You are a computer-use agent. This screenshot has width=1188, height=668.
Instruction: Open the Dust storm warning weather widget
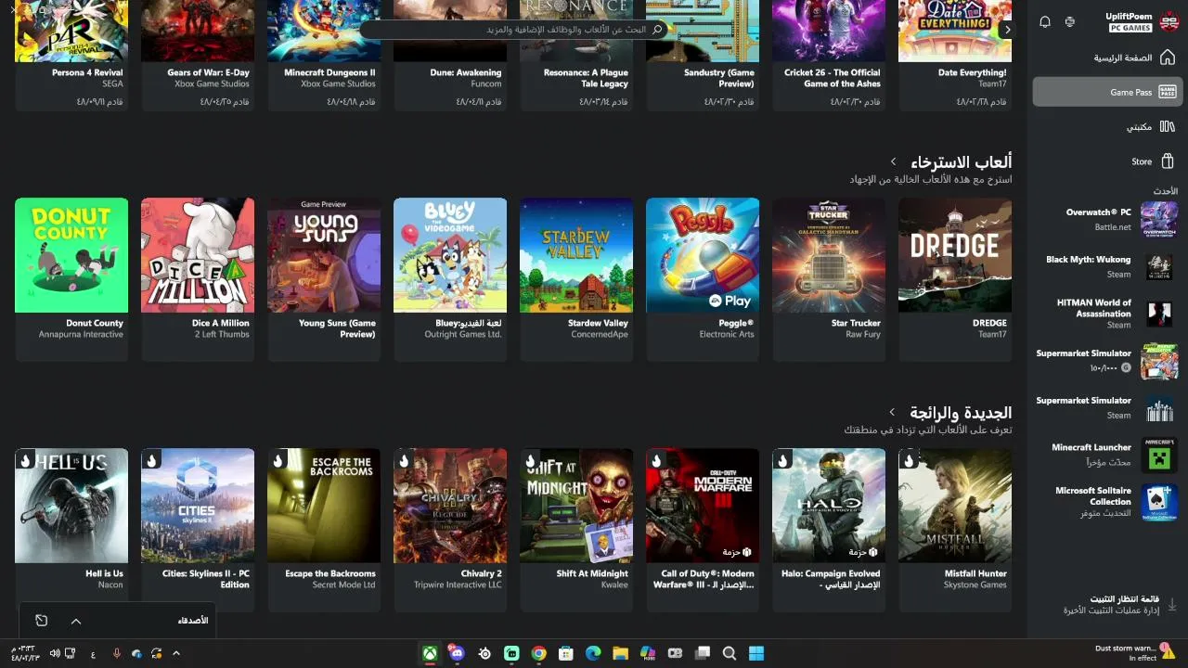pyautogui.click(x=1134, y=653)
